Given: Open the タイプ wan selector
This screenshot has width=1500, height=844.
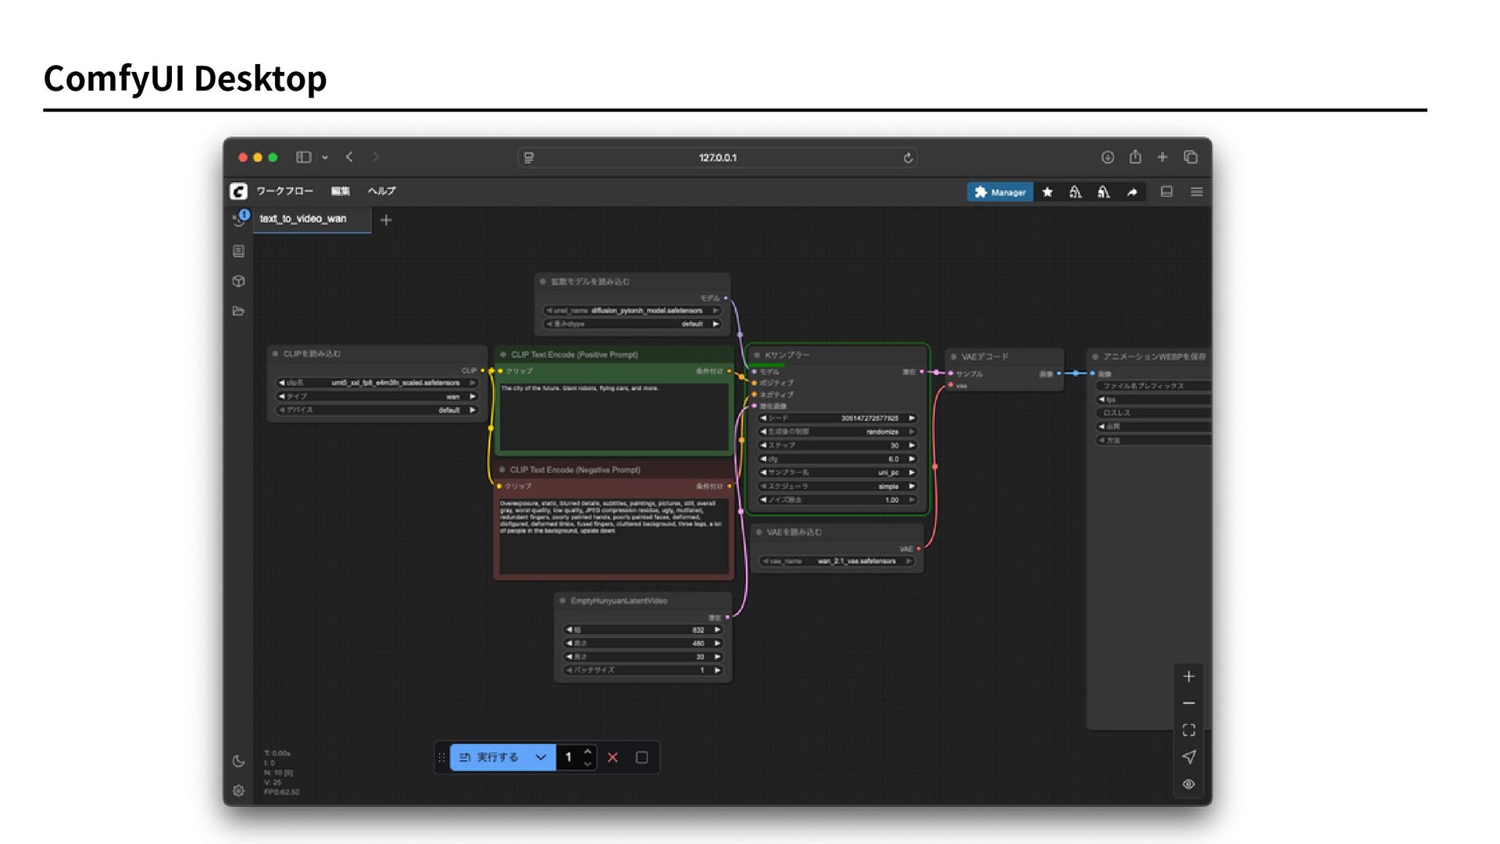Looking at the screenshot, I should tap(377, 396).
